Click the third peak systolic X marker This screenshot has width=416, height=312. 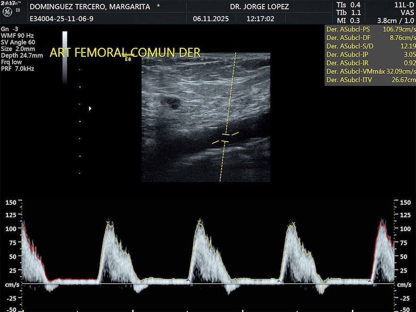(294, 224)
